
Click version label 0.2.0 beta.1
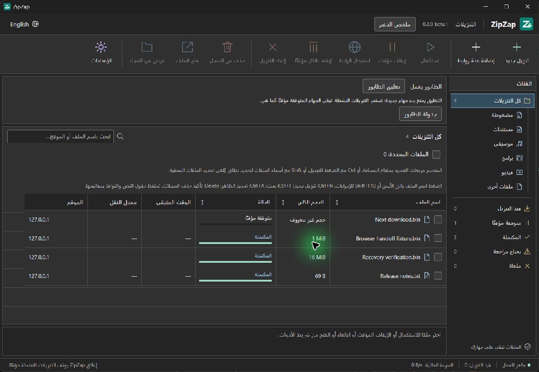pyautogui.click(x=435, y=24)
